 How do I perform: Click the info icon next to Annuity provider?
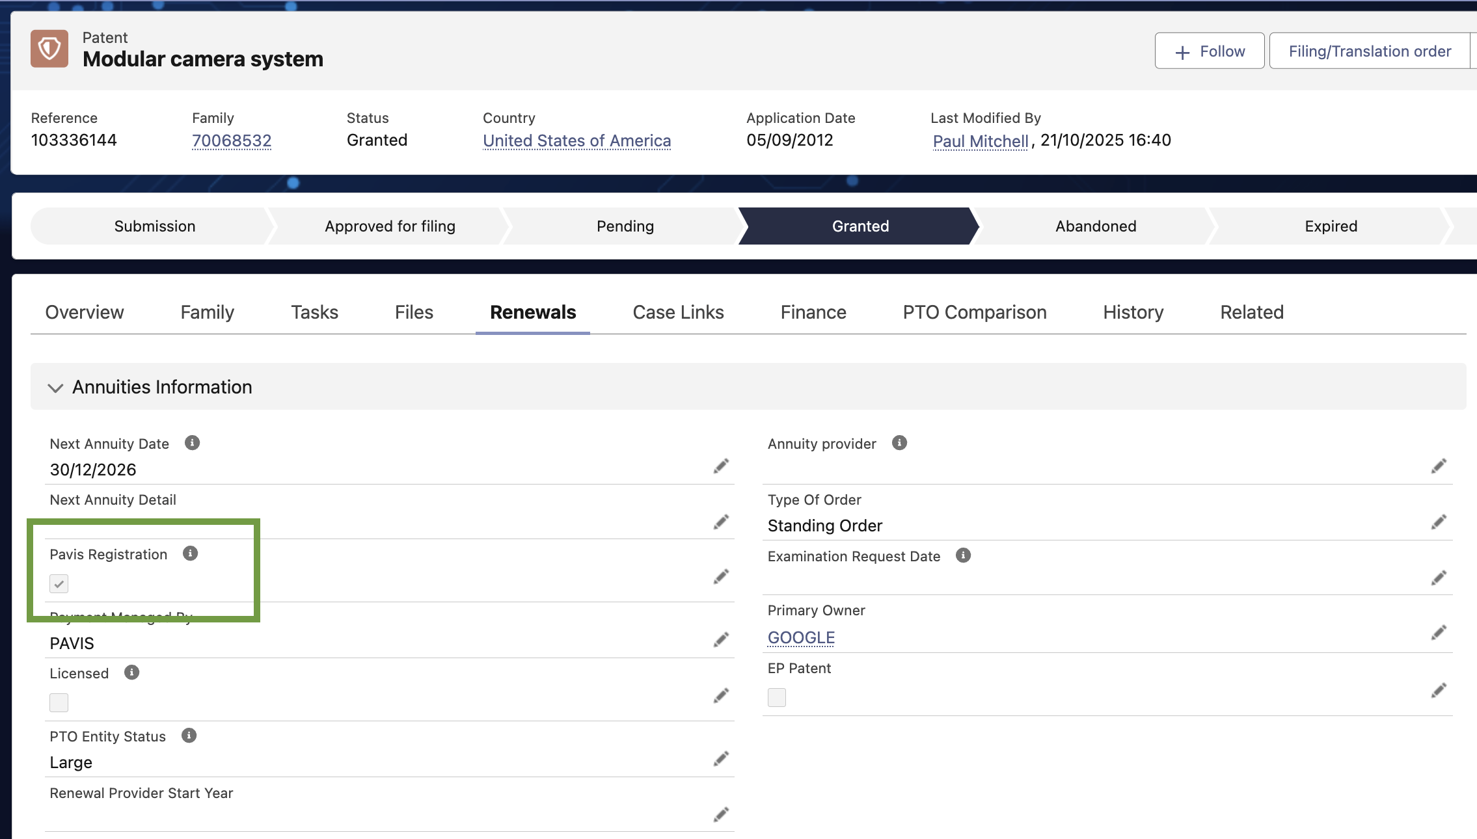tap(899, 443)
